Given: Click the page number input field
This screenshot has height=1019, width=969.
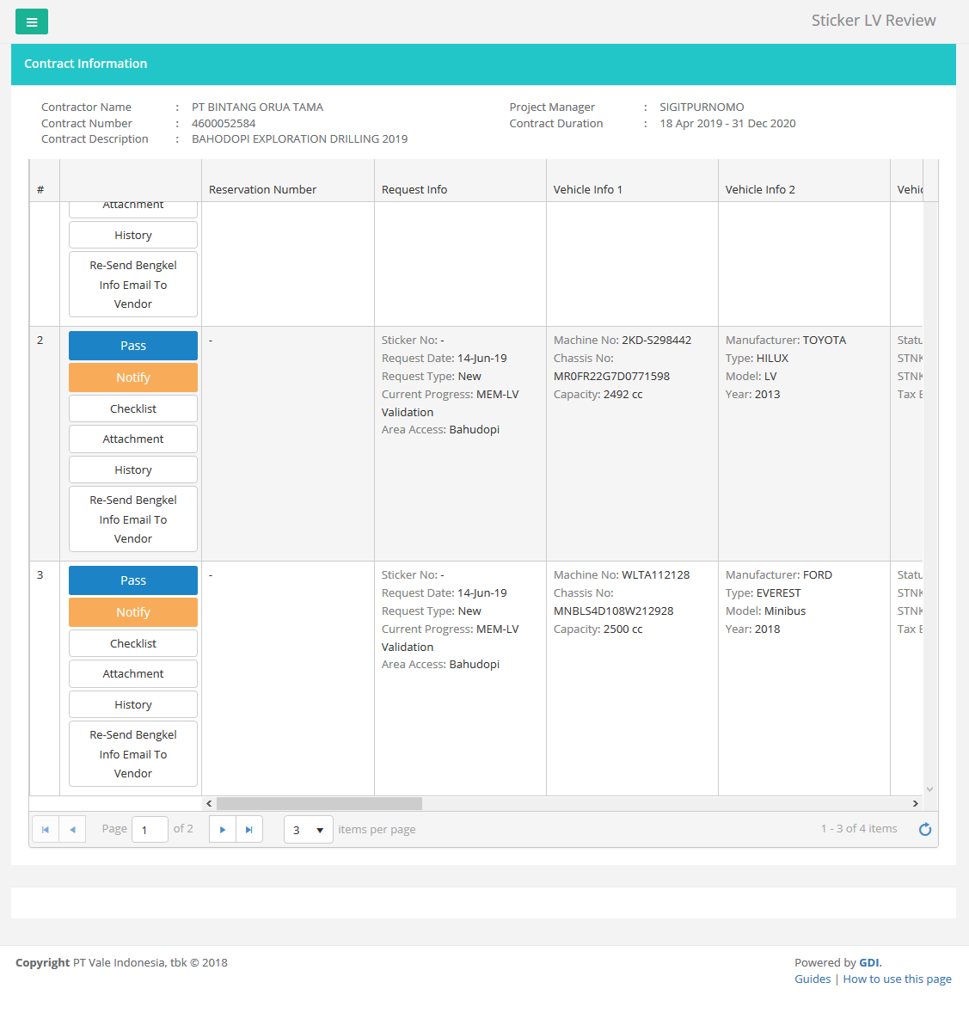Looking at the screenshot, I should (149, 830).
